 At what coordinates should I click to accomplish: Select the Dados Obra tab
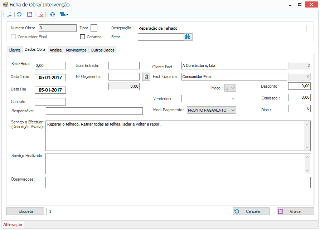click(35, 50)
